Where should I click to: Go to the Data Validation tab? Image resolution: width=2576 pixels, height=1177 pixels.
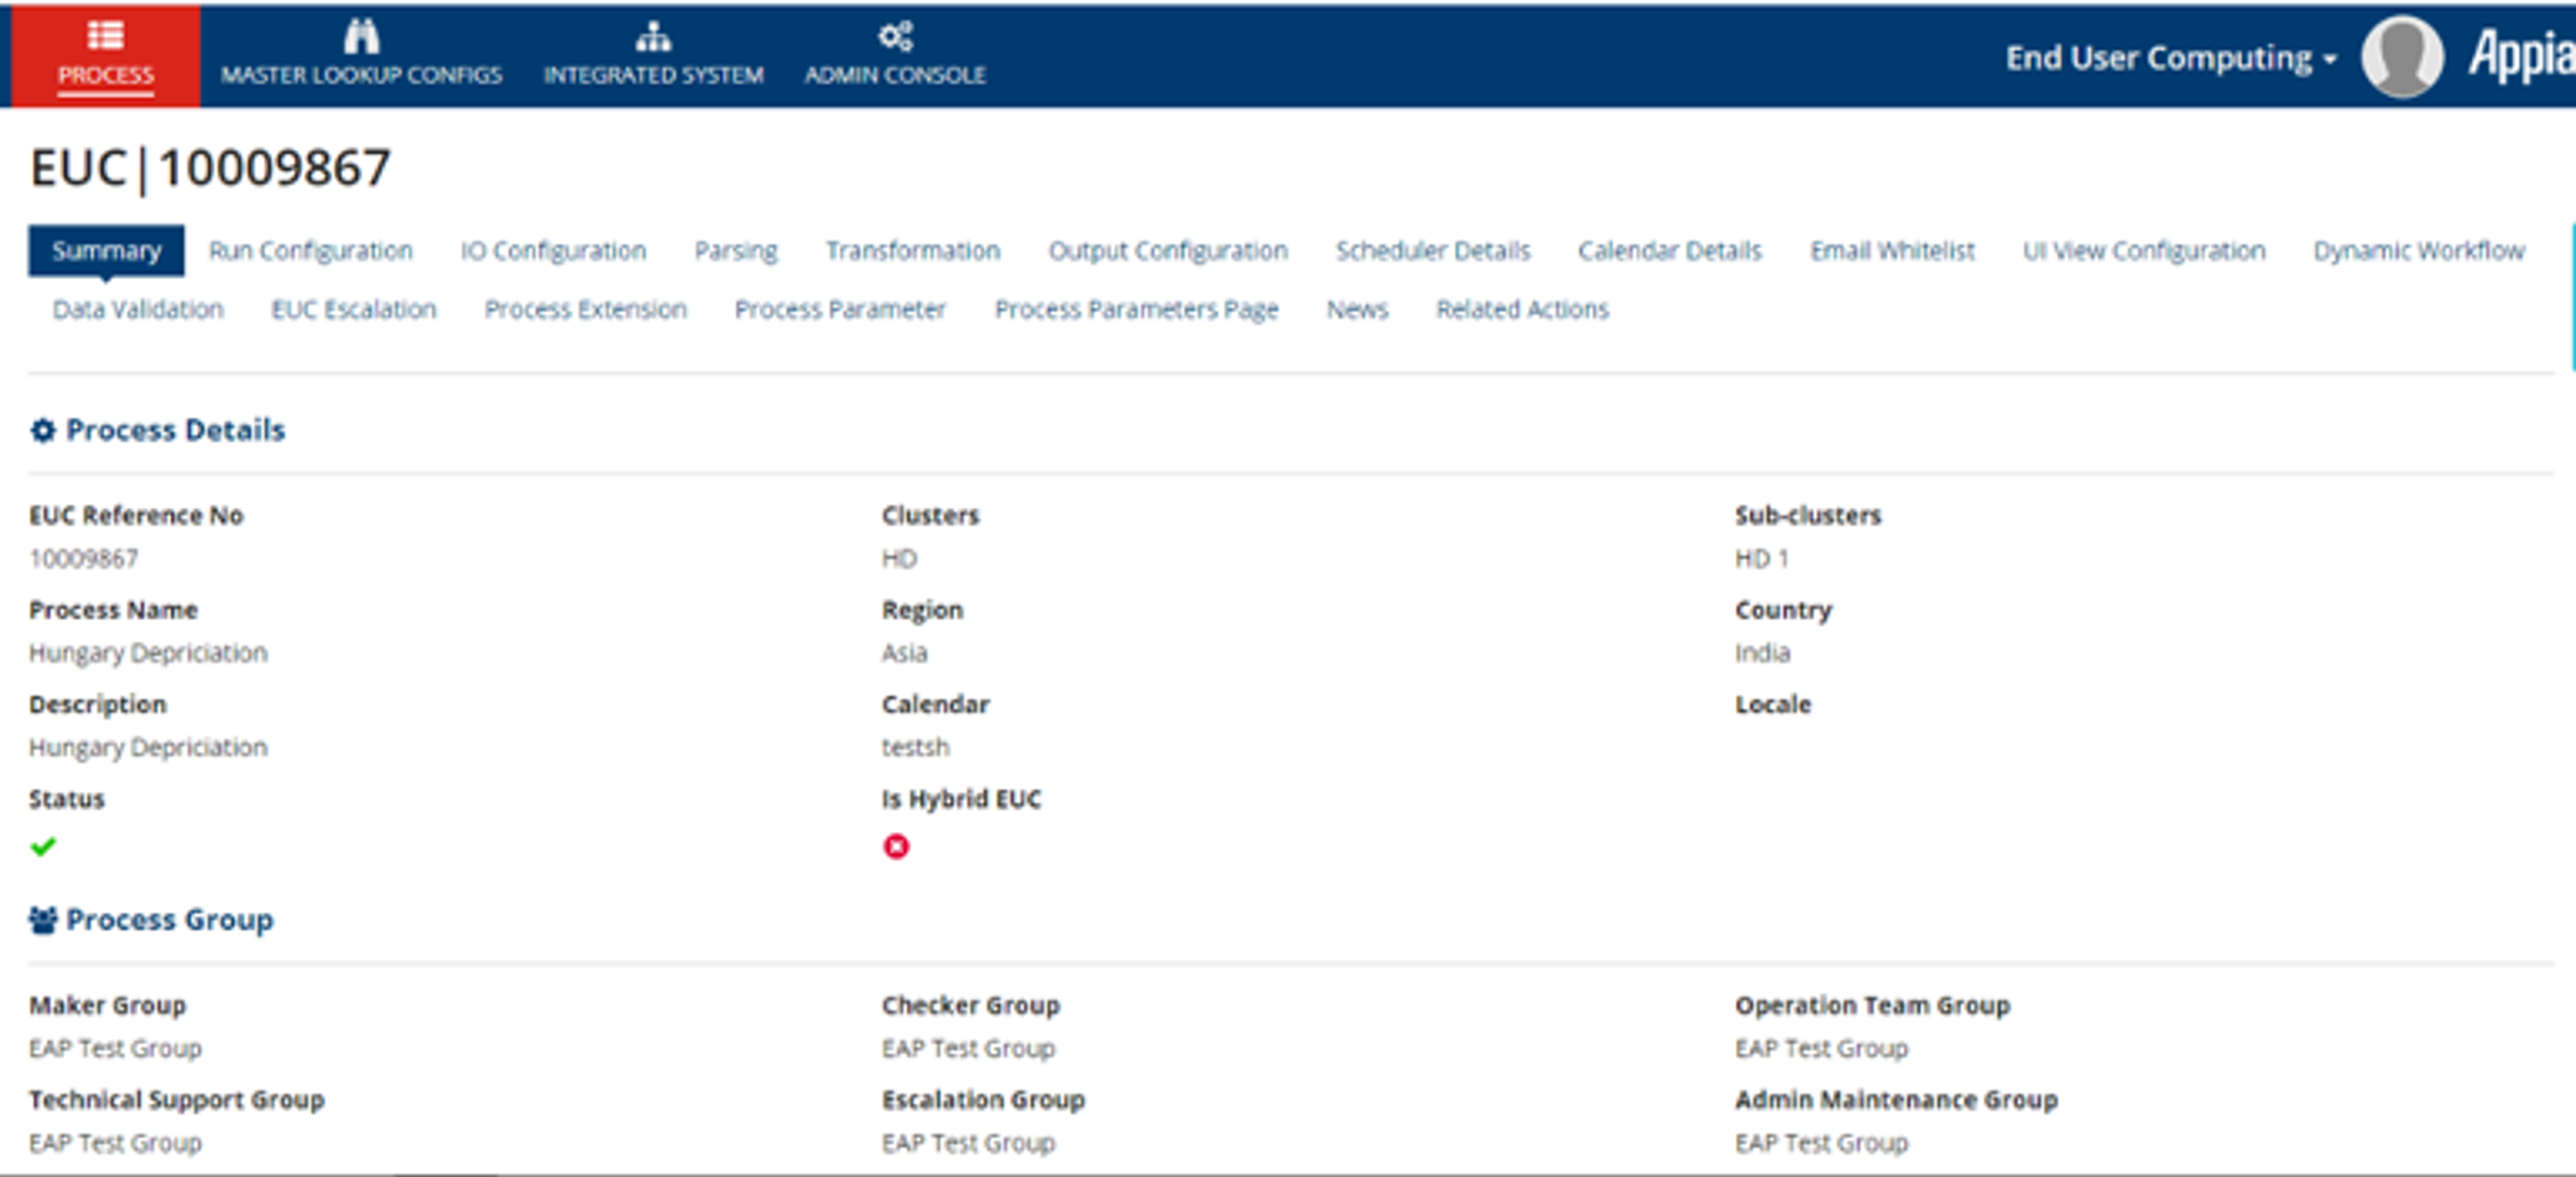pyautogui.click(x=138, y=309)
